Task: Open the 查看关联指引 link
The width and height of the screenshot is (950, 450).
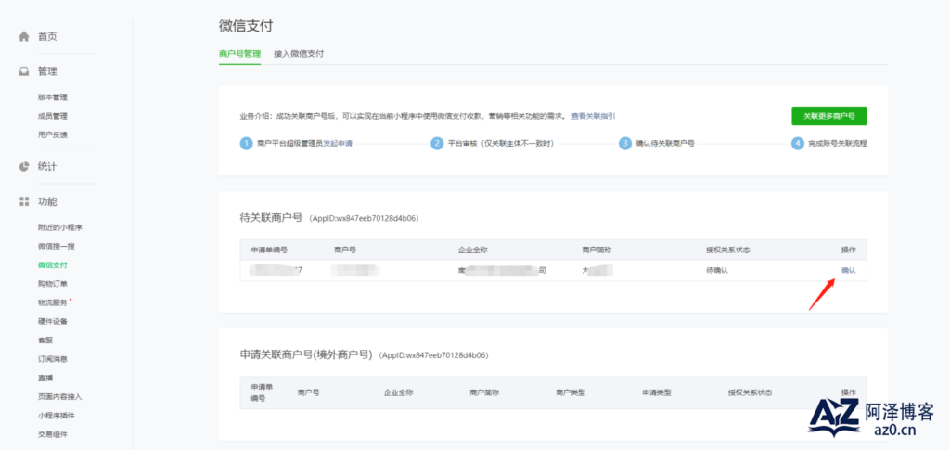Action: pyautogui.click(x=593, y=116)
